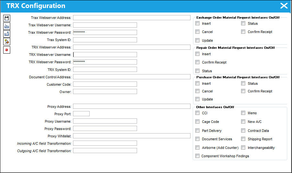The width and height of the screenshot is (292, 173).
Task: Close the TRX Configuration window
Action: pyautogui.click(x=284, y=6)
